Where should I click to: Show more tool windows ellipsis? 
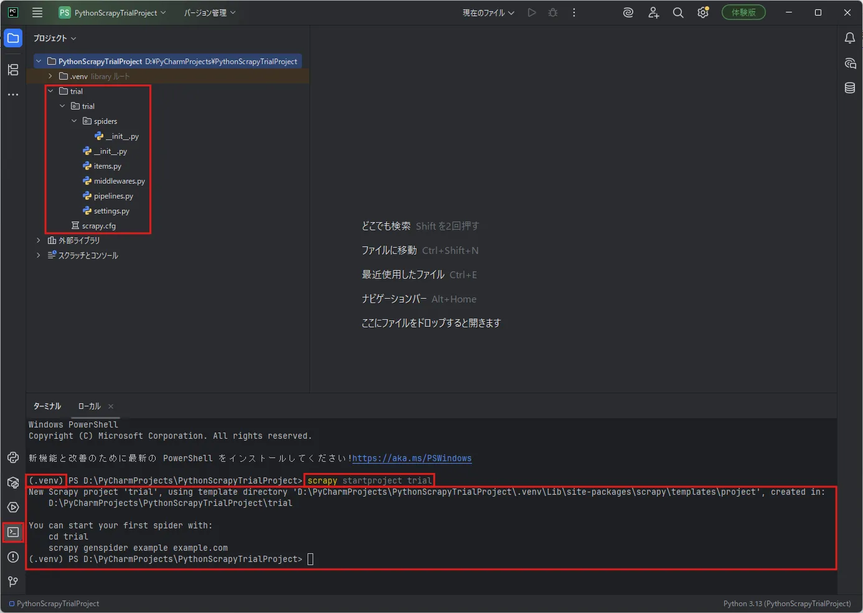13,95
